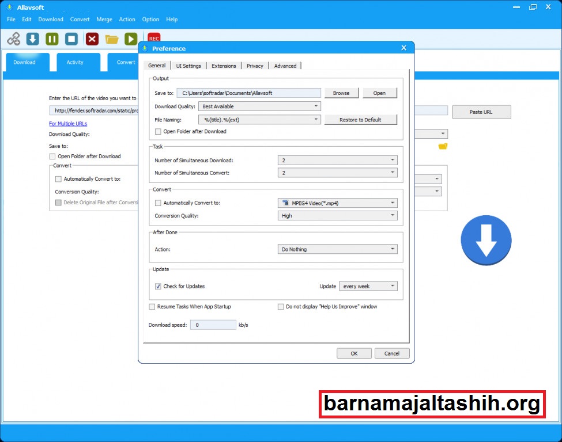Open the File menu
The height and width of the screenshot is (442, 562).
11,20
